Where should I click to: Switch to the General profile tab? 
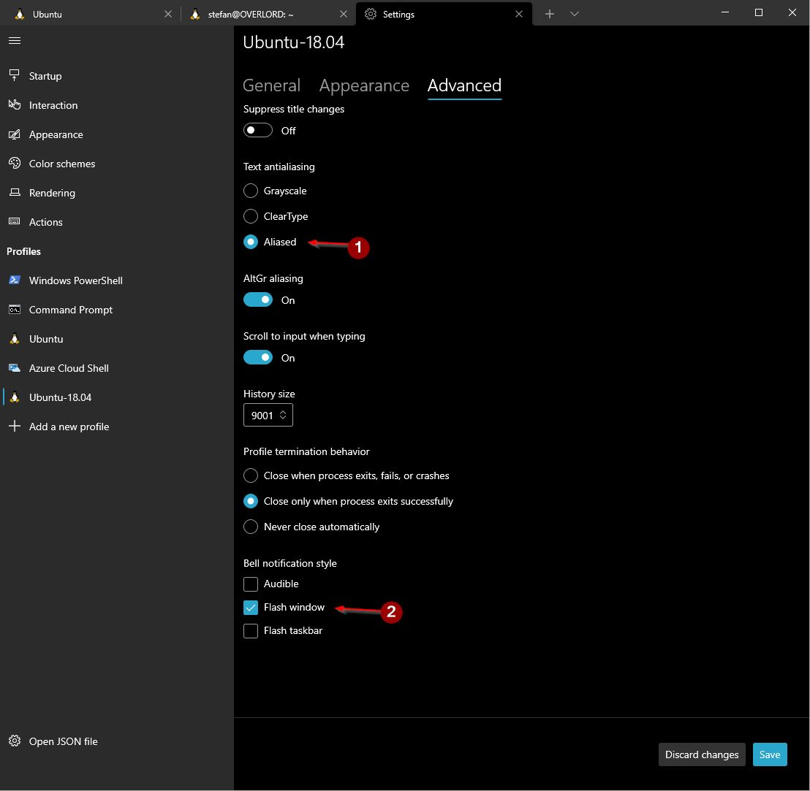tap(272, 85)
